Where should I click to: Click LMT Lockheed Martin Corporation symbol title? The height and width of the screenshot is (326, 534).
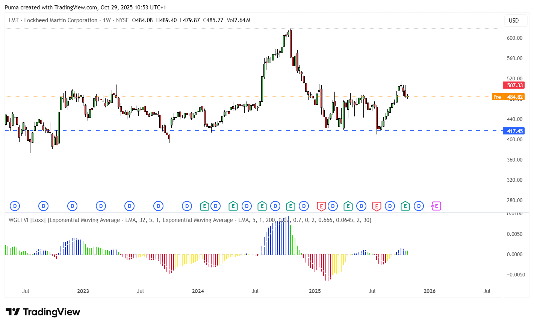coord(53,20)
